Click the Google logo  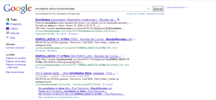18,9
